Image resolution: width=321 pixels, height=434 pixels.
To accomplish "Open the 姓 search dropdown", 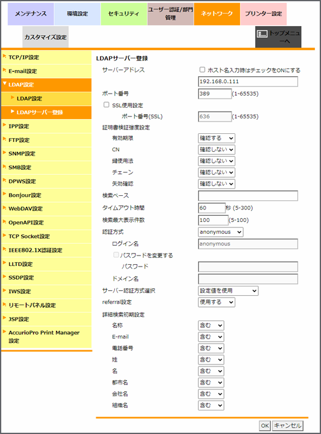I will [211, 360].
